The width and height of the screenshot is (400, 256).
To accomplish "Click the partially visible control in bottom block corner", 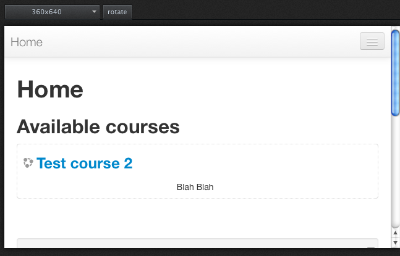I will 371,247.
